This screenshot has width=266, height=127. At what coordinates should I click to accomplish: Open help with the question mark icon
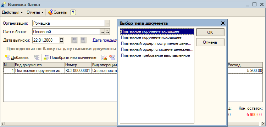pyautogui.click(x=73, y=12)
